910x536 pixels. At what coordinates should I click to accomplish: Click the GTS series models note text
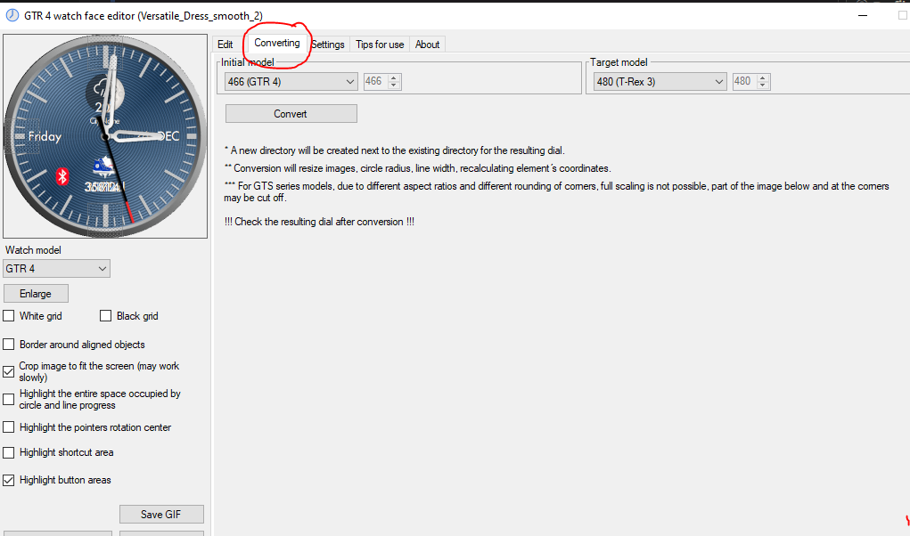click(556, 191)
